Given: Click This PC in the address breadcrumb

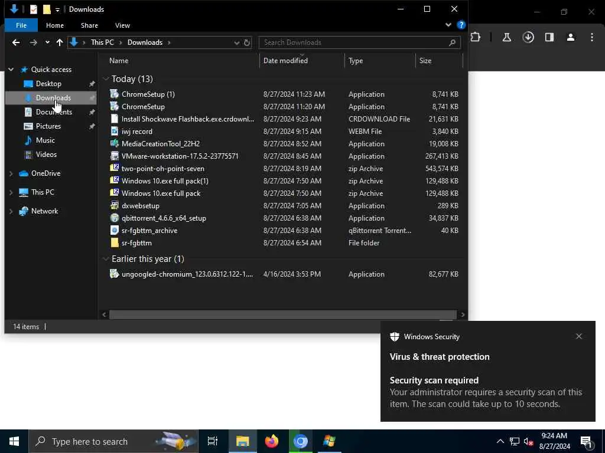Looking at the screenshot, I should (x=102, y=42).
